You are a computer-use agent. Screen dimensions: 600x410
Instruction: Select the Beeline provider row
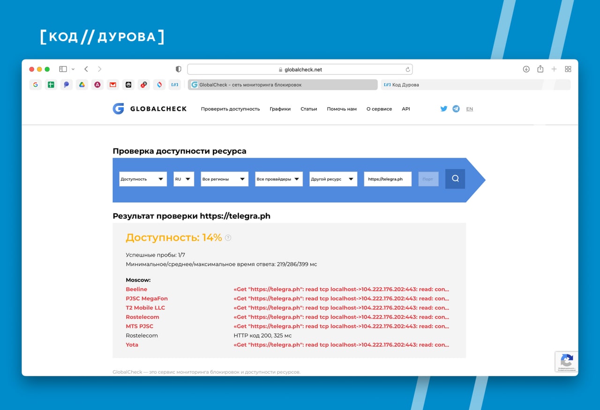(x=287, y=289)
